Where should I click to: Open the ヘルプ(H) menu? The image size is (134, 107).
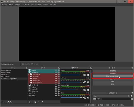click(53, 5)
